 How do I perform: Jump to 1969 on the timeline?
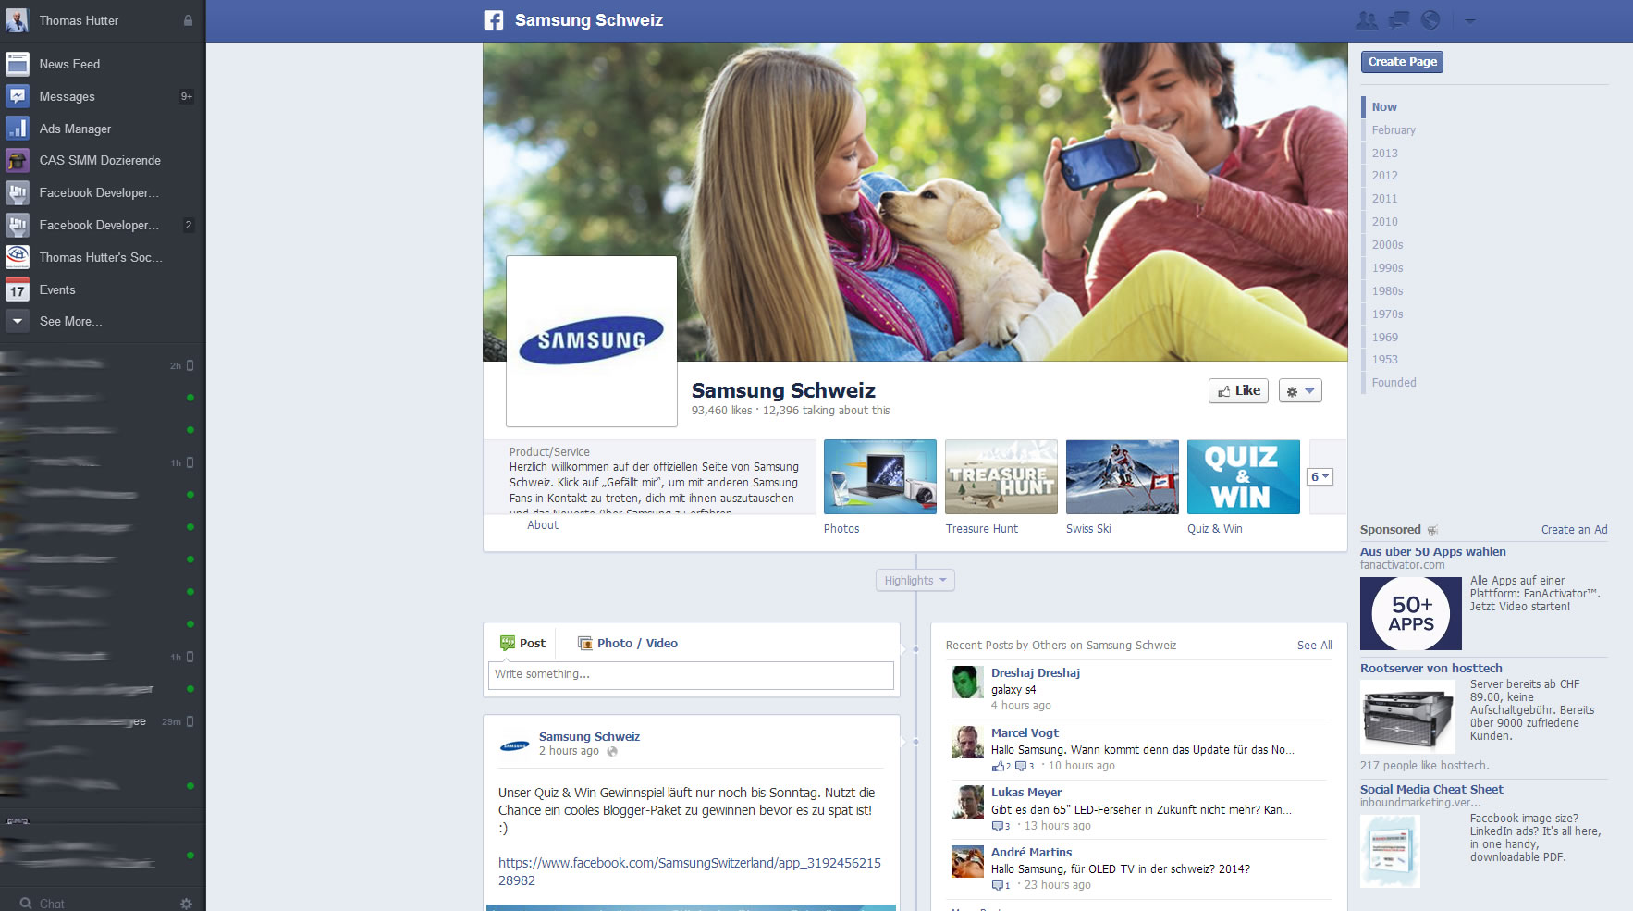pyautogui.click(x=1384, y=338)
